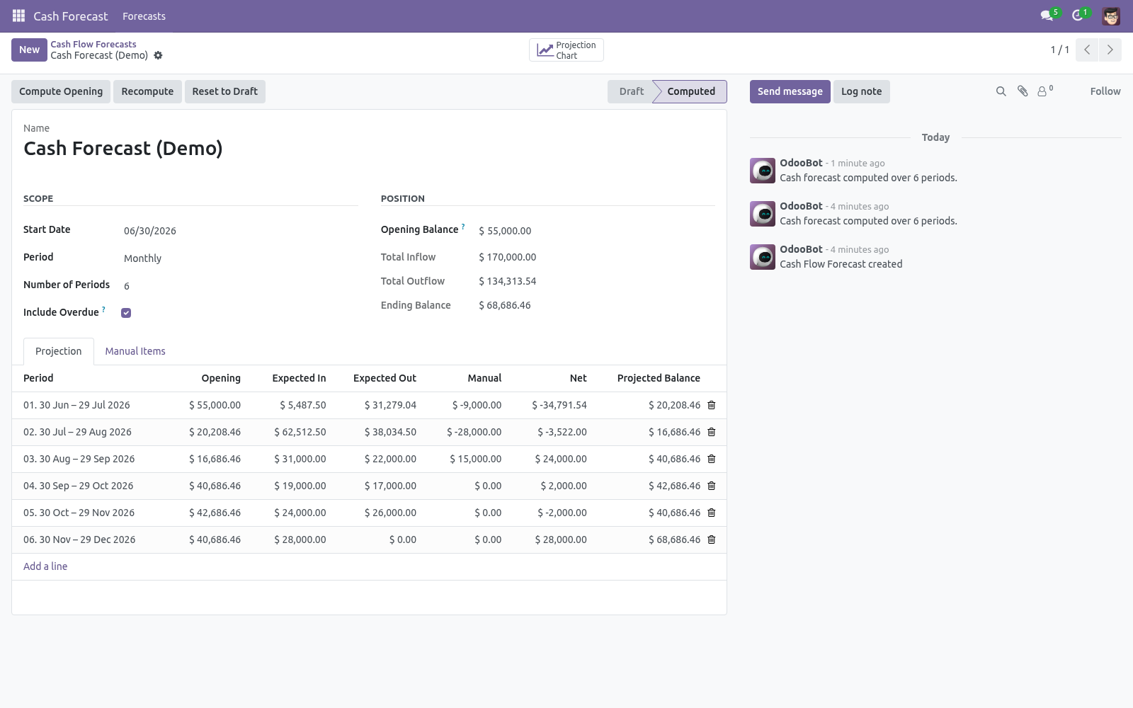Set status to Draft
Viewport: 1133px width, 708px height.
[630, 91]
